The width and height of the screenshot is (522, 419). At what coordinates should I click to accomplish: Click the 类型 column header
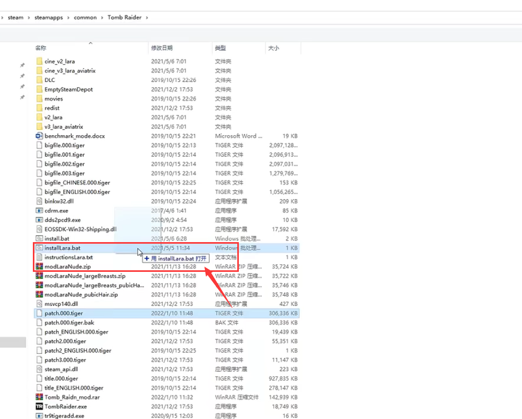220,48
